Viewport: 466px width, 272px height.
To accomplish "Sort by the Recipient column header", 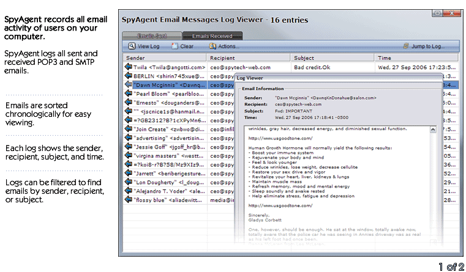I will tap(248, 58).
